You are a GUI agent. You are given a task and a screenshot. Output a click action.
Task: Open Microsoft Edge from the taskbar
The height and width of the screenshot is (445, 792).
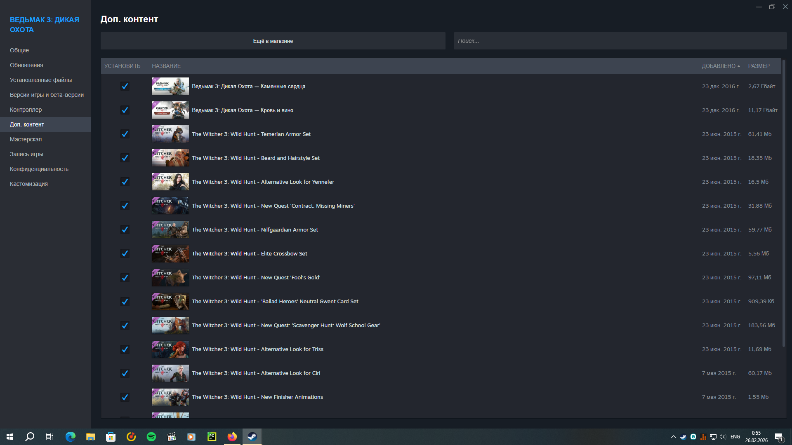pos(71,437)
